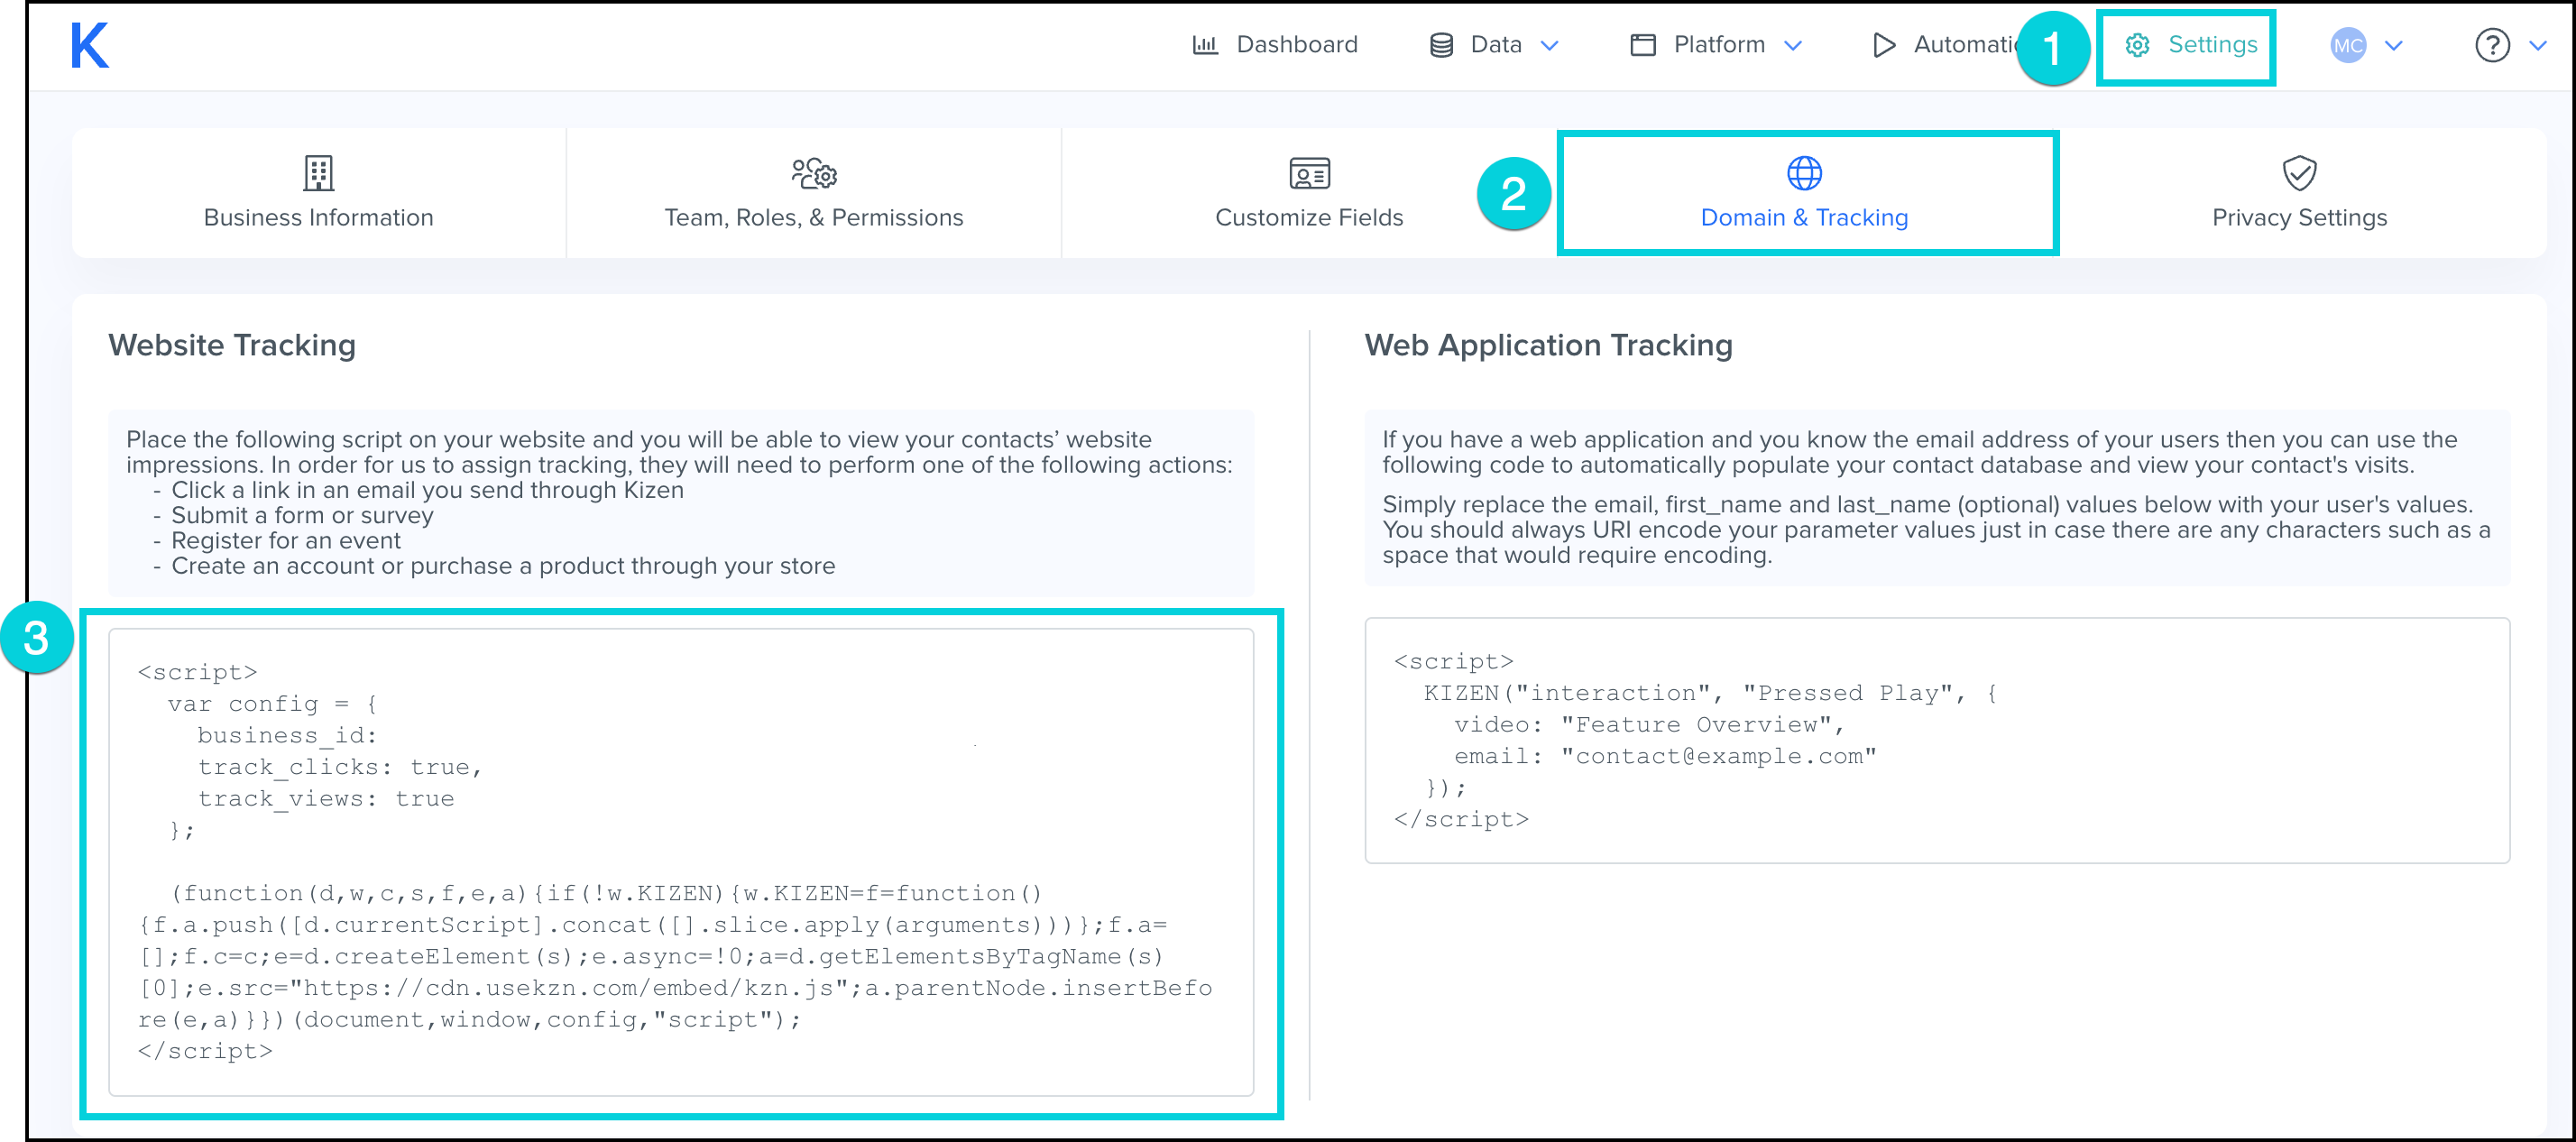Open the user account dropdown arrow
The width and height of the screenshot is (2576, 1142).
(x=2393, y=45)
